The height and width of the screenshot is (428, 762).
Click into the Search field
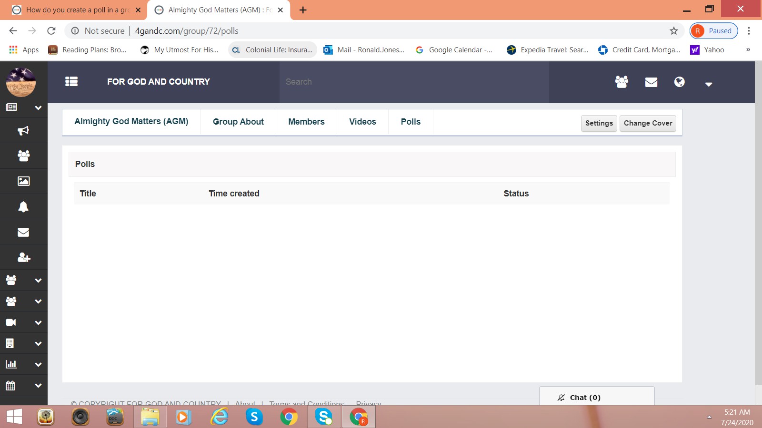point(413,82)
